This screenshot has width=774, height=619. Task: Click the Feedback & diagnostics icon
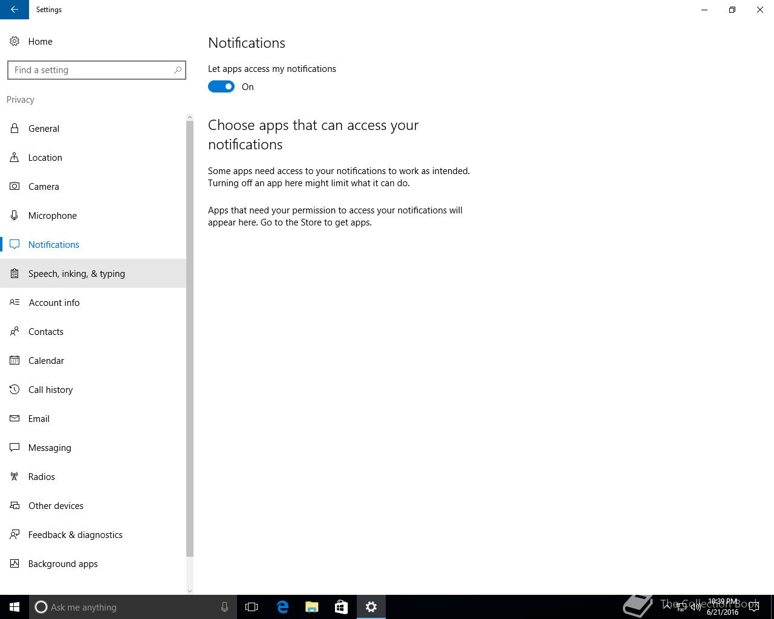point(15,534)
